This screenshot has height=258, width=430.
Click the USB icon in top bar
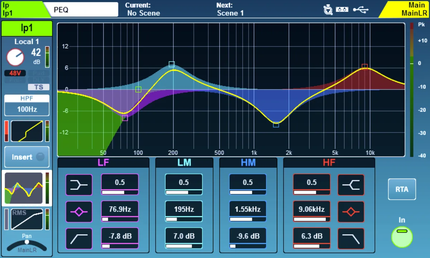[360, 10]
